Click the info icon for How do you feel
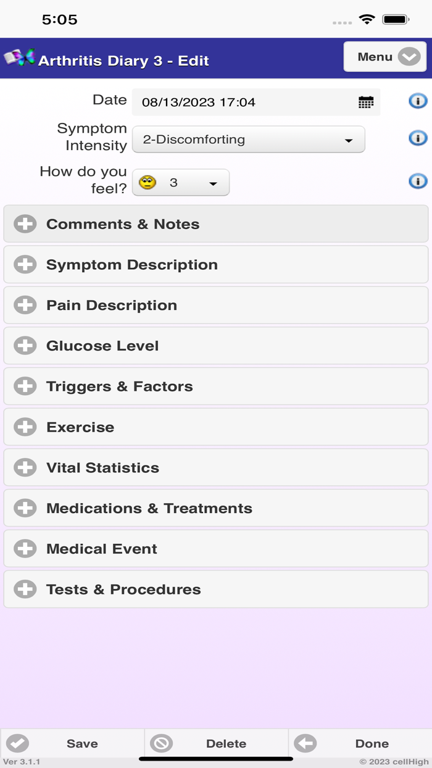 [x=418, y=181]
